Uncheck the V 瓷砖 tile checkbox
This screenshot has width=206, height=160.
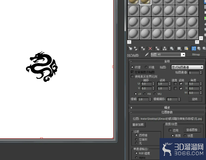(x=181, y=88)
